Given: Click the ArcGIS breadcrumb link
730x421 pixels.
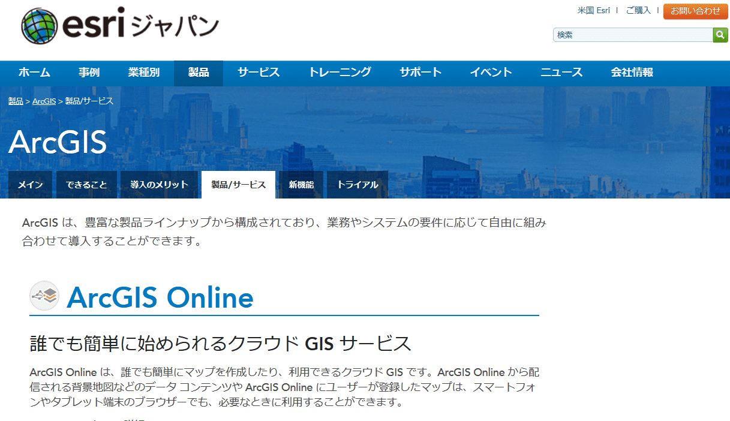Looking at the screenshot, I should pyautogui.click(x=44, y=101).
